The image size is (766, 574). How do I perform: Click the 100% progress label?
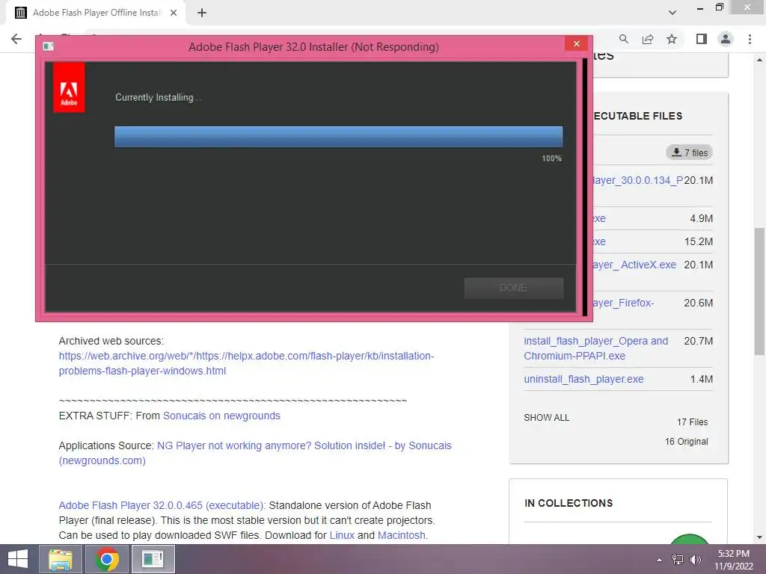tap(551, 158)
